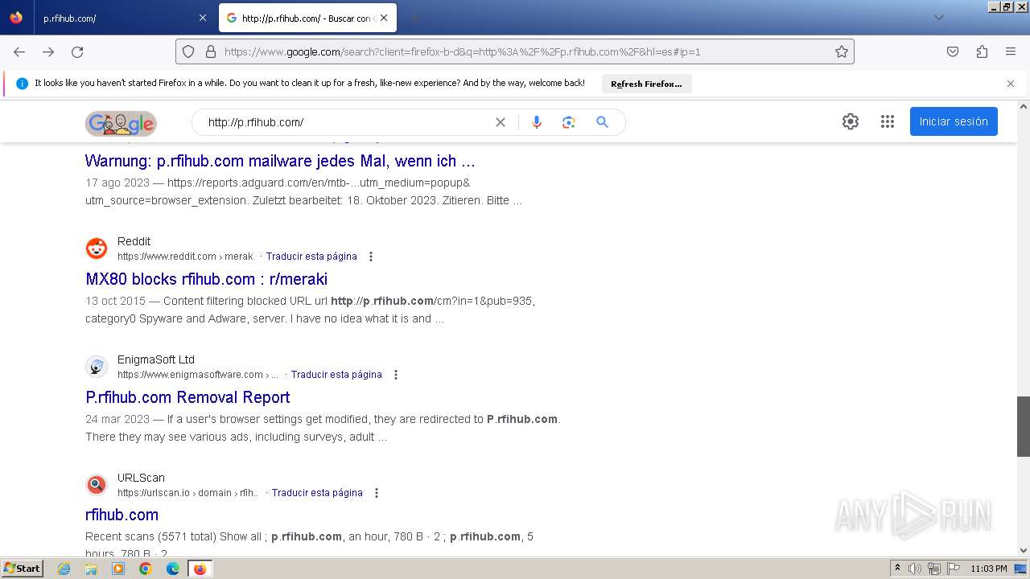Show hidden system tray icons
The width and height of the screenshot is (1030, 579).
click(x=897, y=569)
